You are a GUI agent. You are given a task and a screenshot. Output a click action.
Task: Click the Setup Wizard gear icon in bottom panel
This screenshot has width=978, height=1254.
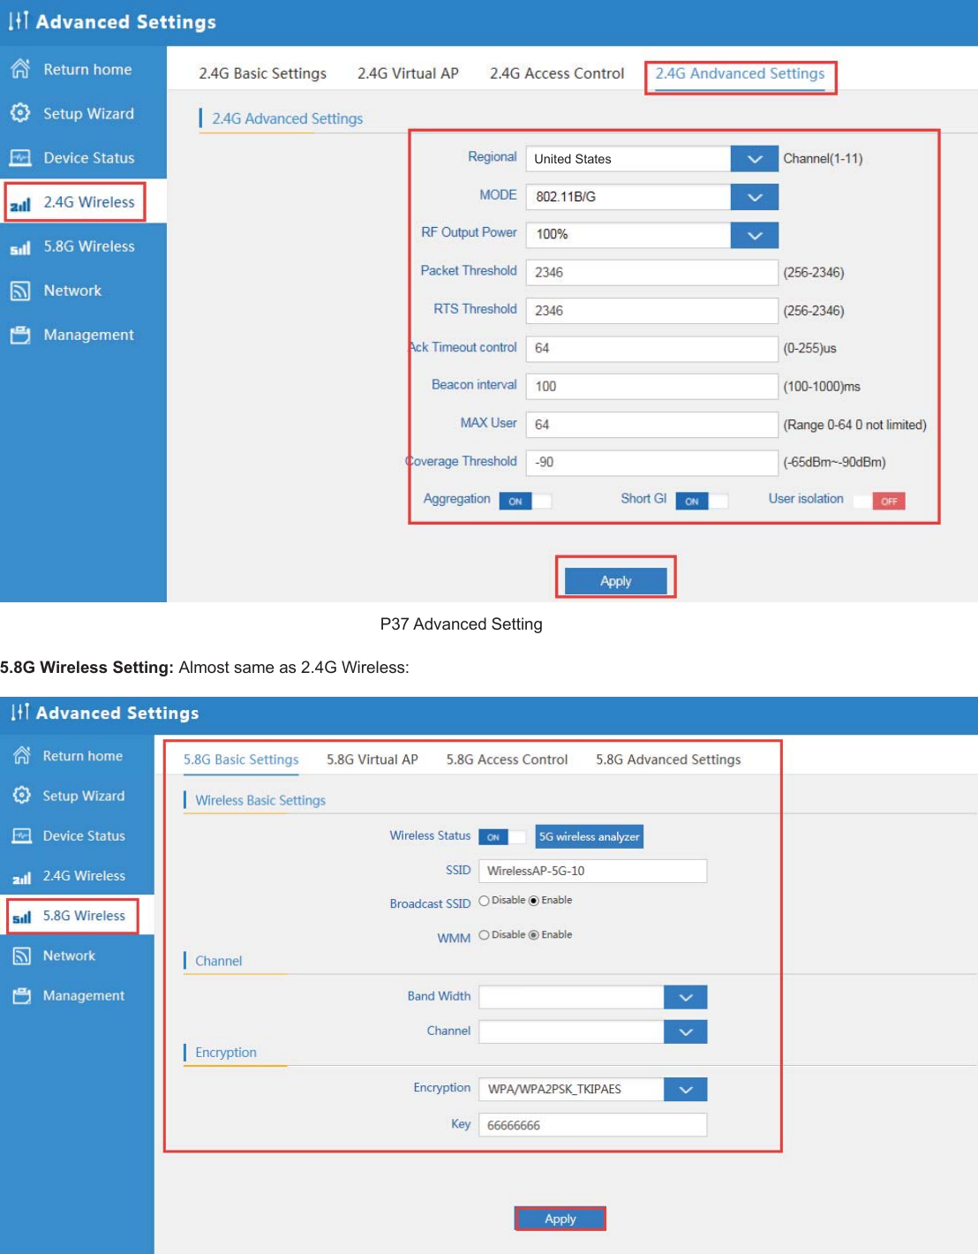click(22, 795)
